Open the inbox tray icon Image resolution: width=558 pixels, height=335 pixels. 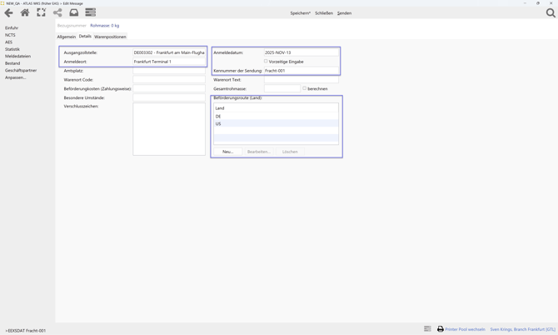[x=73, y=12]
